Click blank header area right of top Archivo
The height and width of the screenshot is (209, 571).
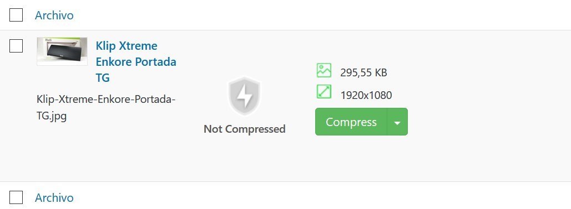(321, 15)
